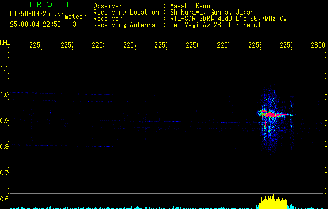Click the 1.0 kHz axis tick label

click(x=4, y=95)
